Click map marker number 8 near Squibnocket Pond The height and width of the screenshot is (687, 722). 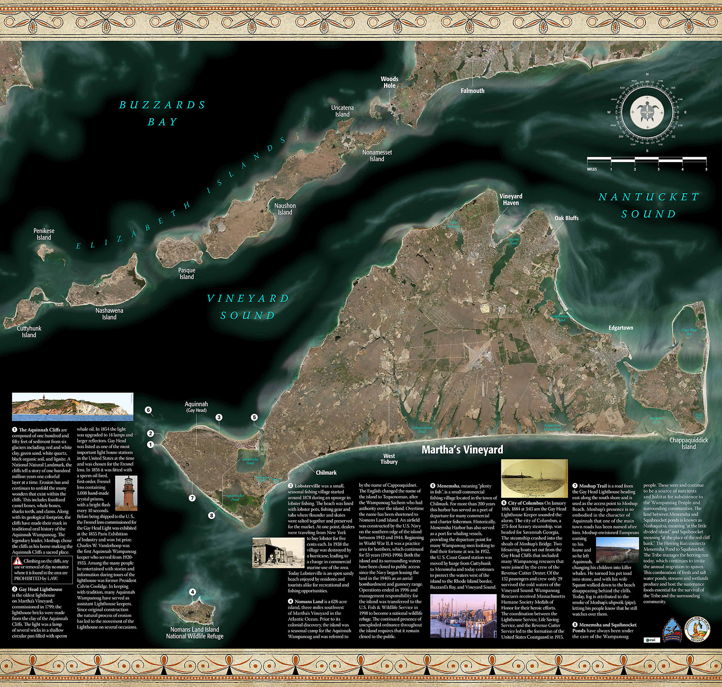(212, 515)
